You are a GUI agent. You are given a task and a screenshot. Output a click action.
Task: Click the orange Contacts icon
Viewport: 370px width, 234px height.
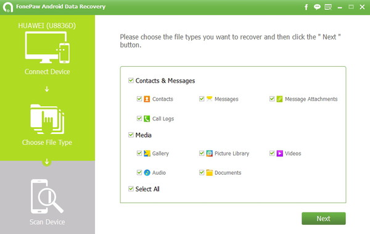(x=147, y=99)
